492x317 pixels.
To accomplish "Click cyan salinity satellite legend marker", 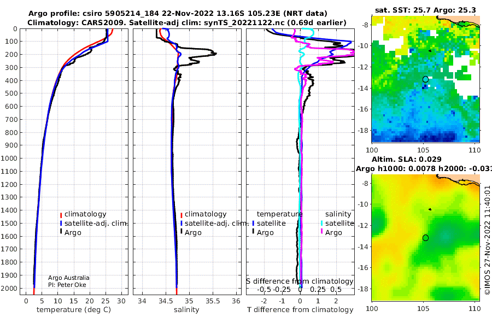I will [321, 224].
